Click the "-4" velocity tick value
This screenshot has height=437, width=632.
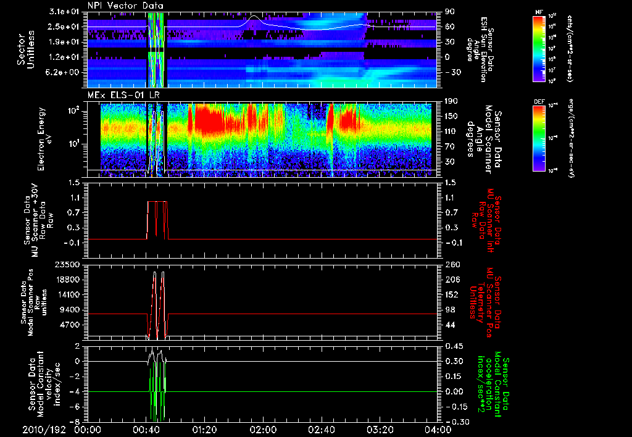[75, 391]
